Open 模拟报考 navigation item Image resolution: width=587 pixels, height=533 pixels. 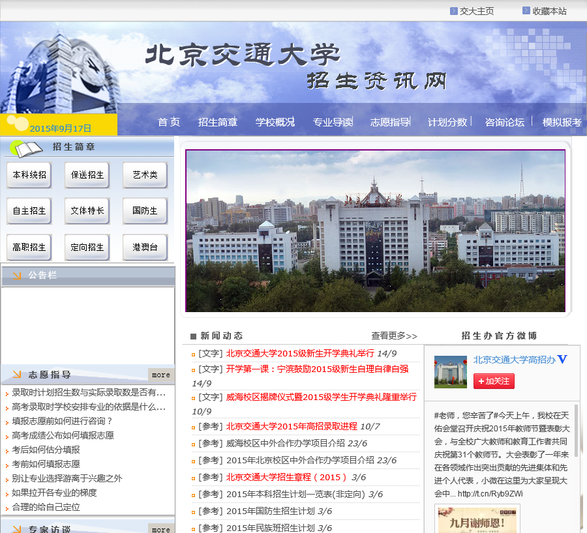click(562, 122)
